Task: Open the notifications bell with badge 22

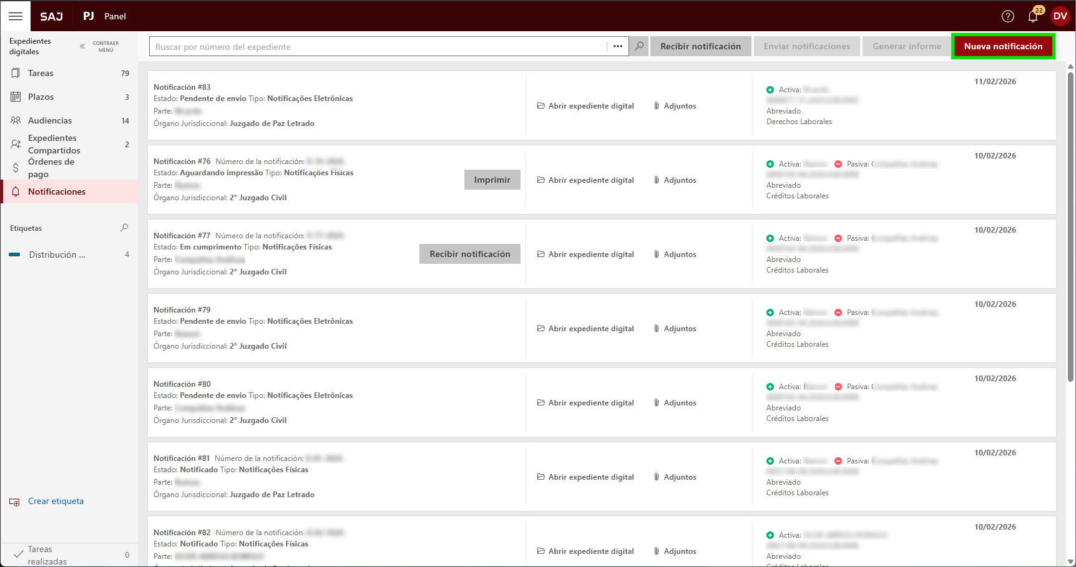Action: 1033,16
